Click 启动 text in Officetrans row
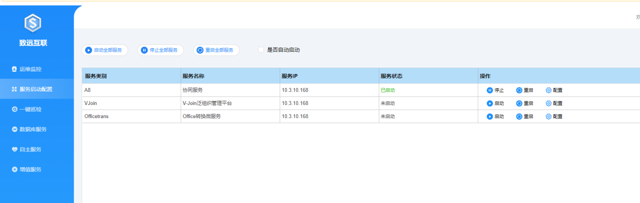 coord(499,117)
